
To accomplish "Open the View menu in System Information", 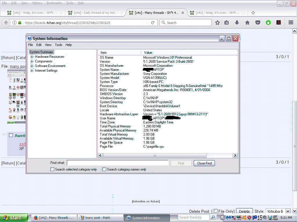I will [x=48, y=45].
